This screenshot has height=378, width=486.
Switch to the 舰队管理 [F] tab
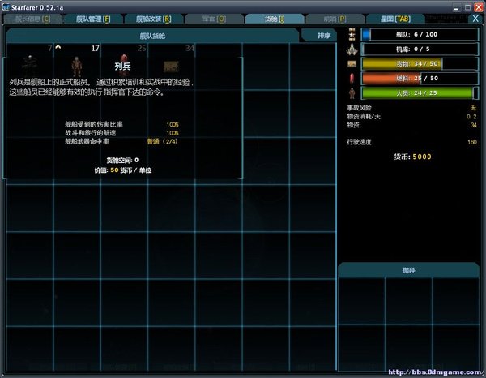coord(93,19)
